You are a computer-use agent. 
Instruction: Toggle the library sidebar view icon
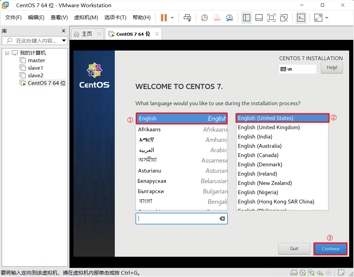point(246,18)
